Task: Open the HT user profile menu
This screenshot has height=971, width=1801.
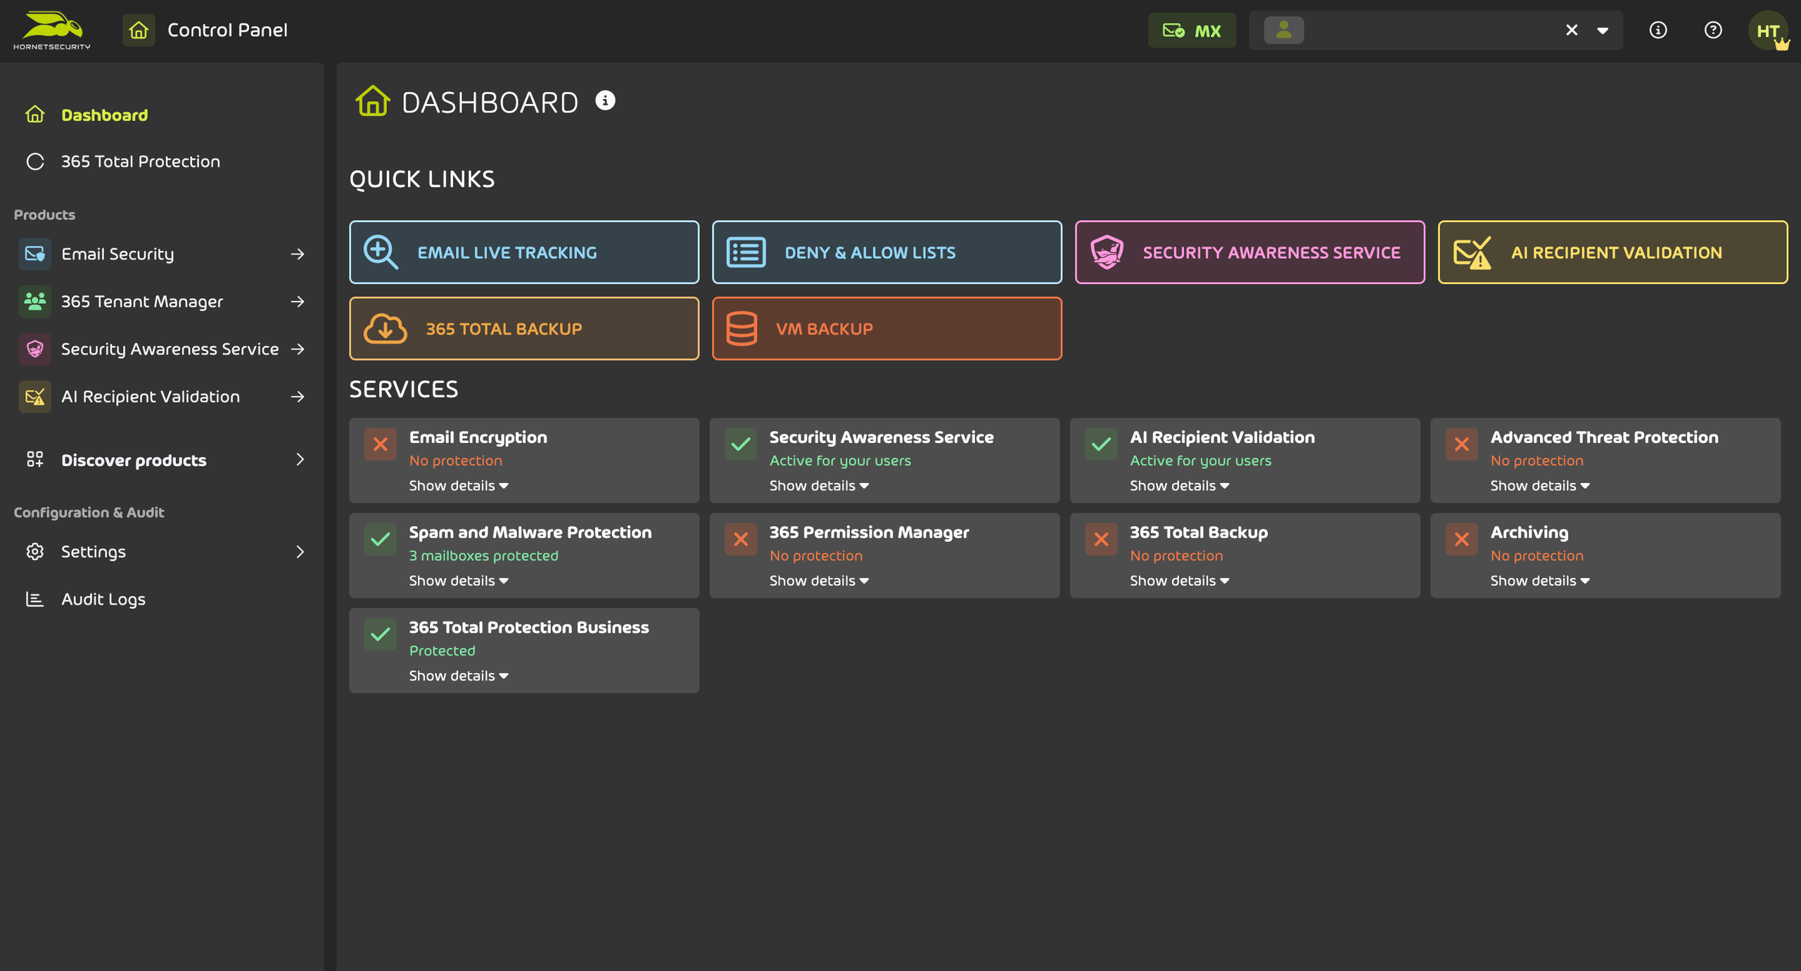Action: (x=1769, y=30)
